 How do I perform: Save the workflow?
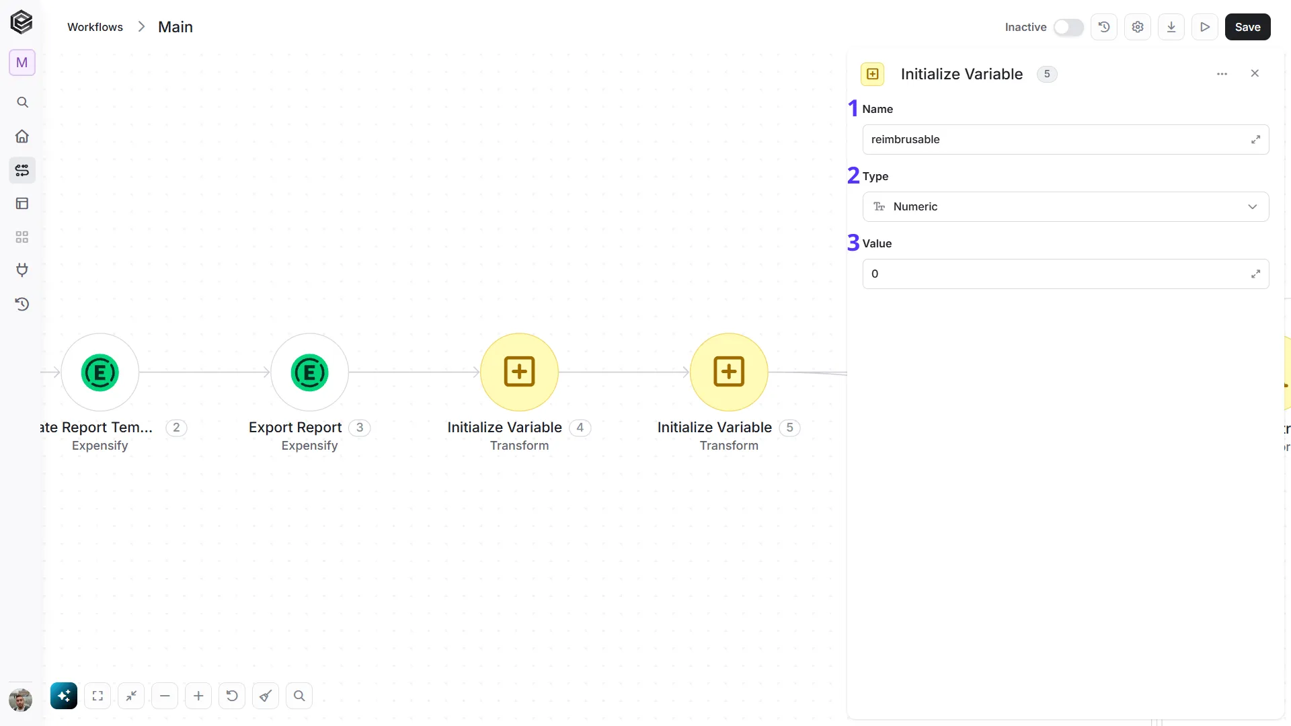pyautogui.click(x=1248, y=27)
